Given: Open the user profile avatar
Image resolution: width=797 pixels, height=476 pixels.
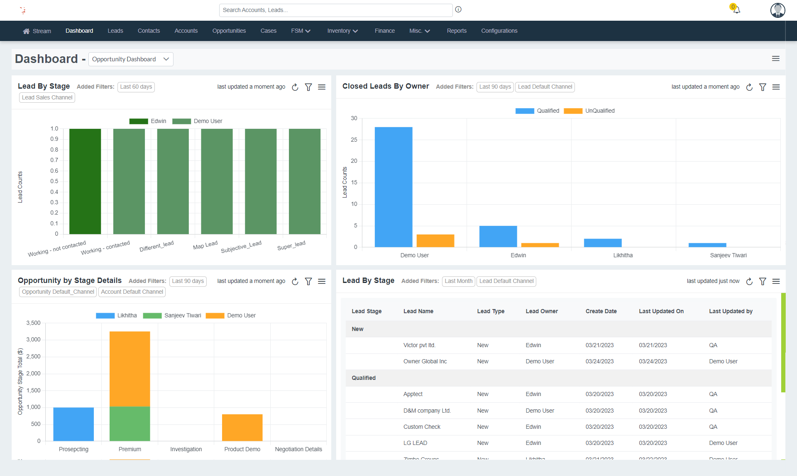Looking at the screenshot, I should [777, 10].
